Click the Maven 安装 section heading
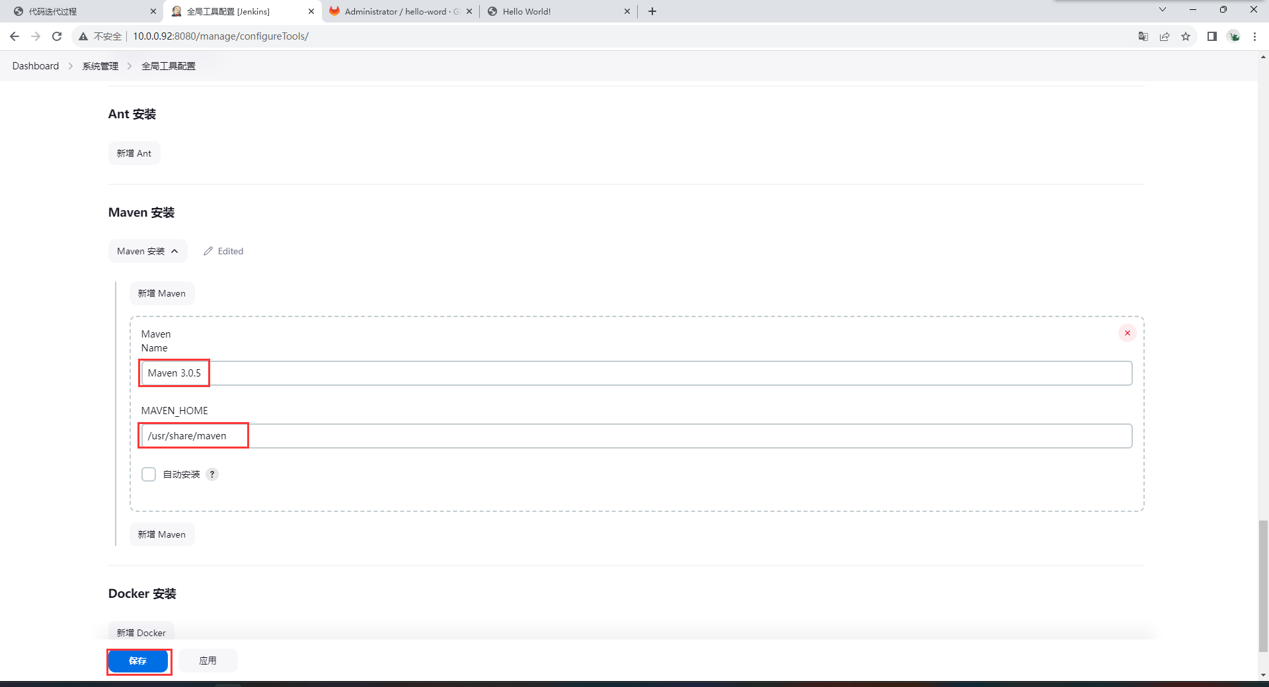The height and width of the screenshot is (687, 1269). click(141, 213)
